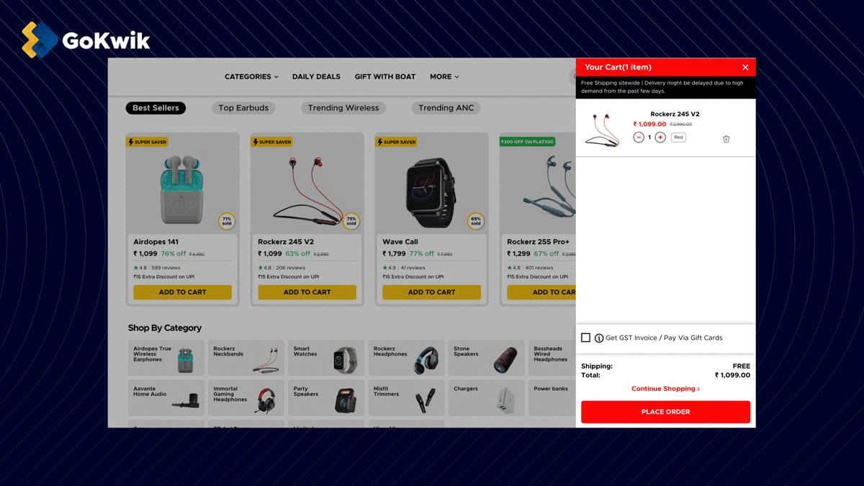Increase cart quantity with plus icon
The height and width of the screenshot is (486, 864).
[x=660, y=138]
